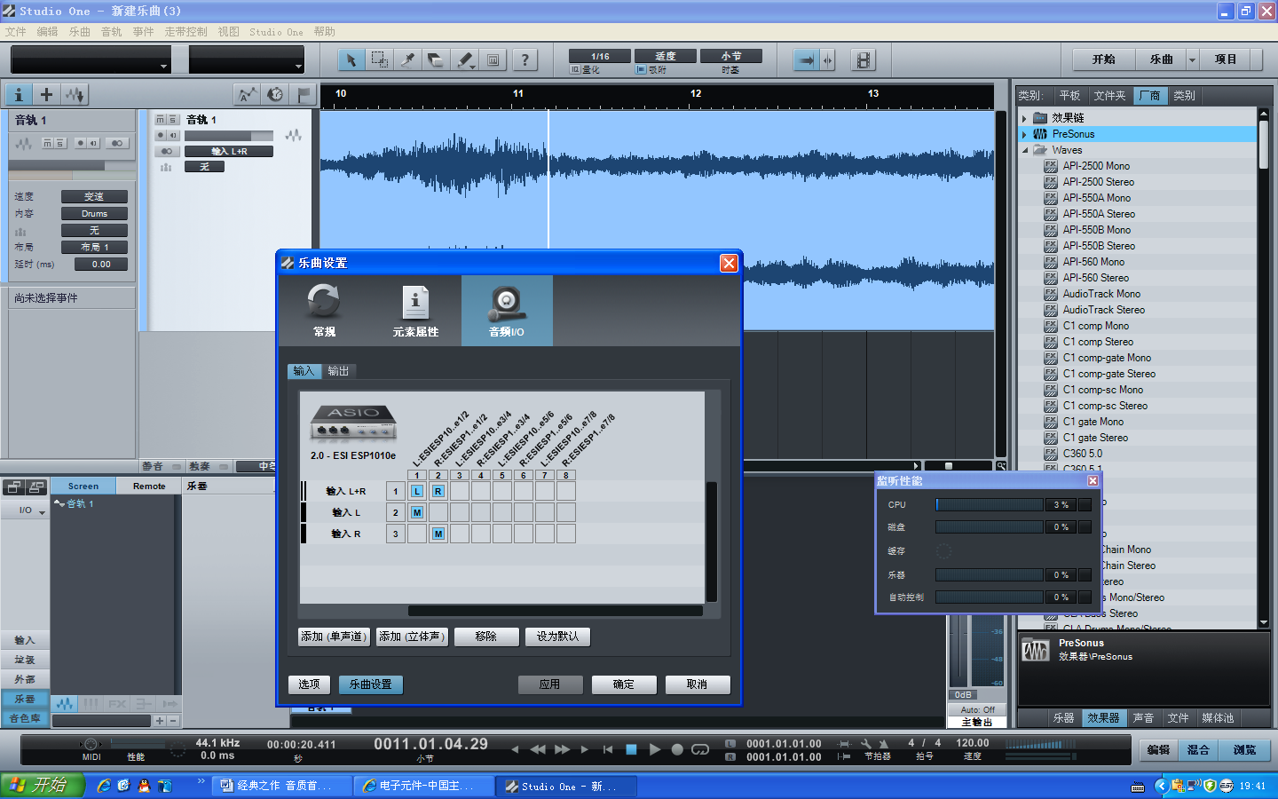Open the tempo track clock icon

tap(275, 94)
